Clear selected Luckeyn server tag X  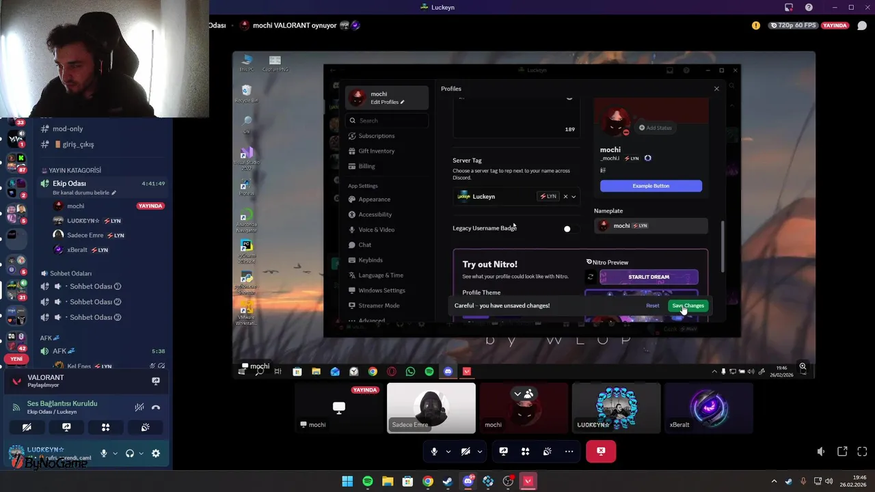565,196
